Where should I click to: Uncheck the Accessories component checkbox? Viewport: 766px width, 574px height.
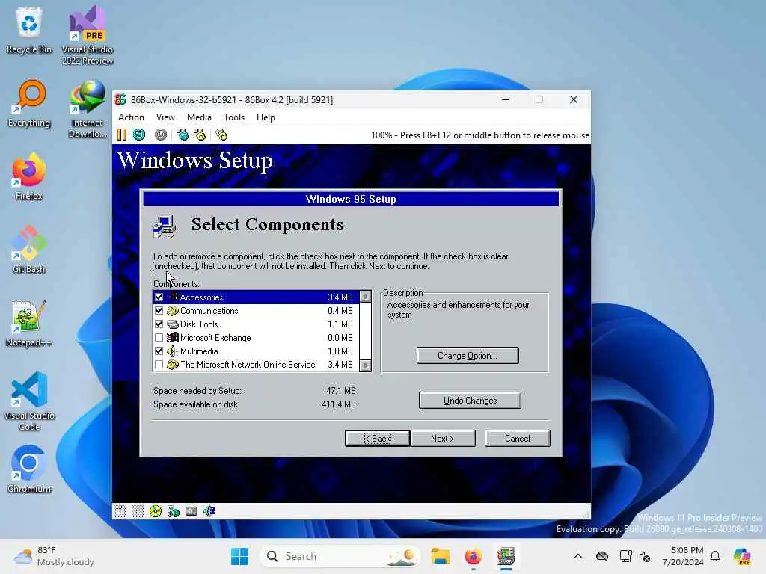point(159,297)
